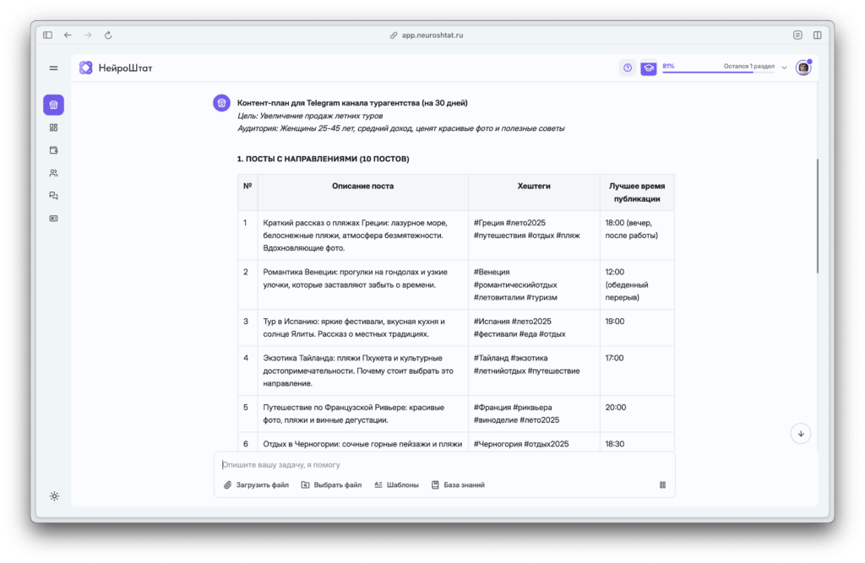Image resolution: width=865 pixels, height=563 pixels.
Task: Click the 'Романтика Венеции' description cell
Action: click(x=362, y=284)
